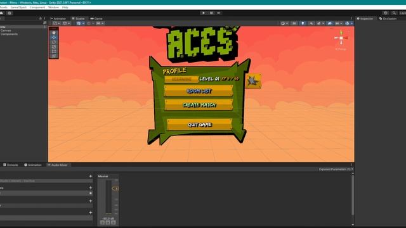Viewport: 406px width, 228px height.
Task: Toggle scene effects FX button
Action: (x=318, y=23)
